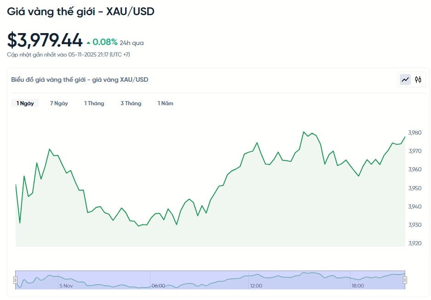Viewport: 431px width, 300px height.
Task: Select the 1 Ngày time range
Action: pos(25,103)
